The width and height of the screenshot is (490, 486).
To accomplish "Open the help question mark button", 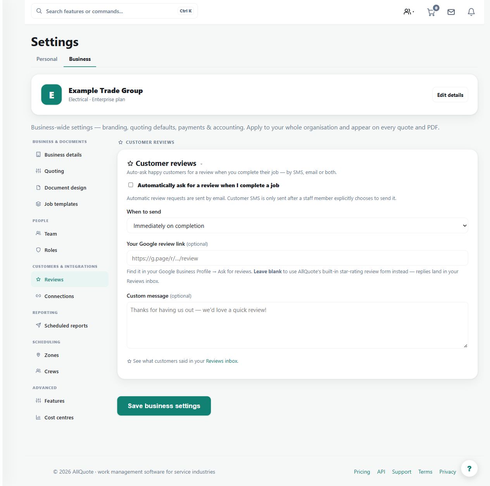I will (x=469, y=468).
